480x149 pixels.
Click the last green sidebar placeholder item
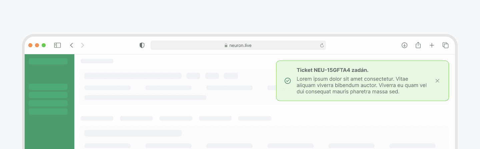pyautogui.click(x=48, y=111)
